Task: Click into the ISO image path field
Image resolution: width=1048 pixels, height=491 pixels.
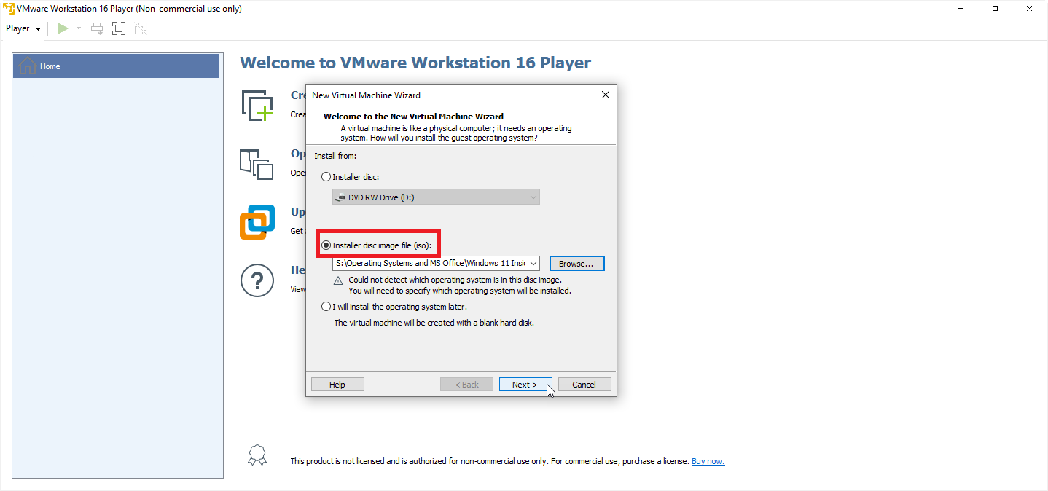Action: click(x=430, y=263)
